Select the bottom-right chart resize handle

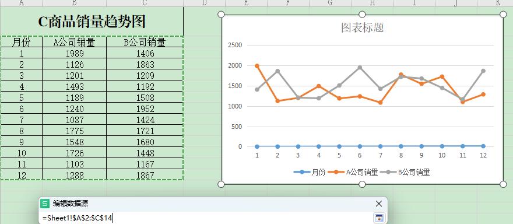click(503, 184)
